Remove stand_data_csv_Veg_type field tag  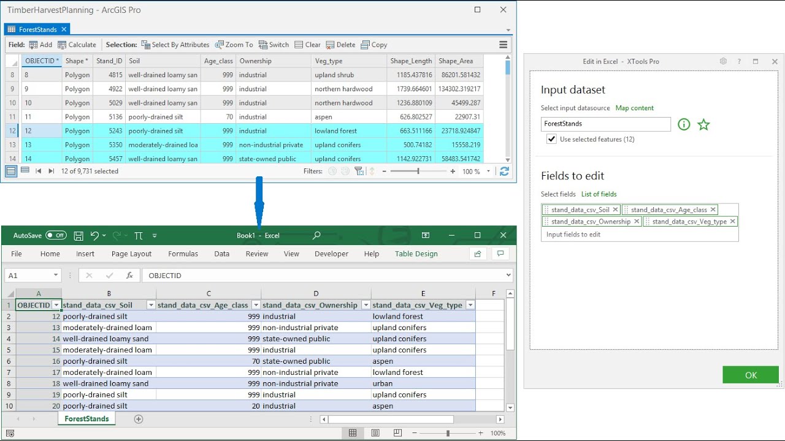tap(732, 222)
